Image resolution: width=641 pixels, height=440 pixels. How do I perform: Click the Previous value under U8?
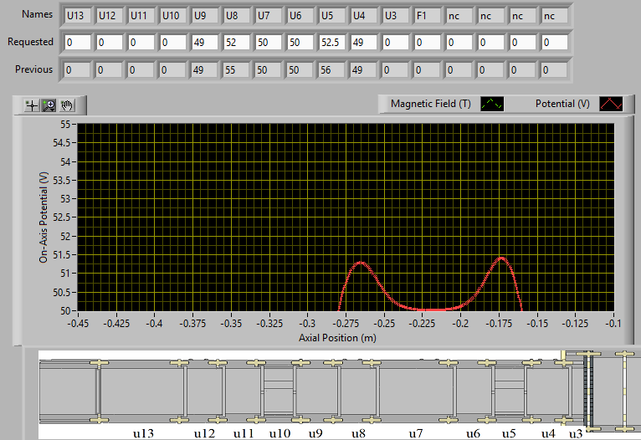point(238,70)
